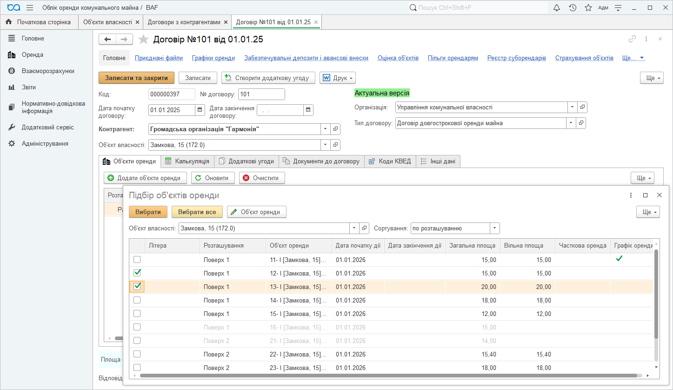
Task: Mark contract as favorite with star
Action: click(x=143, y=40)
